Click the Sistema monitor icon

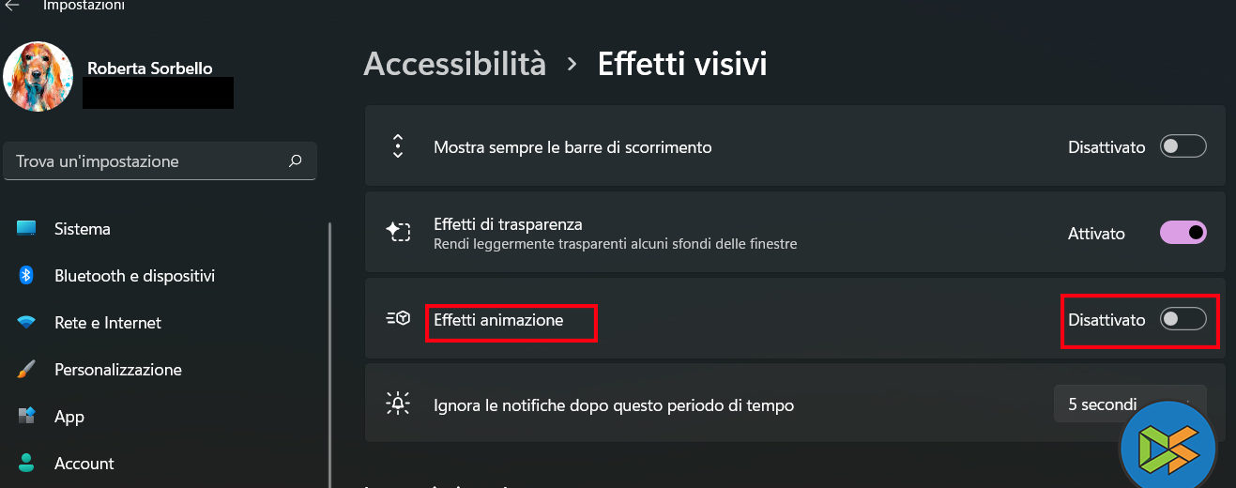(26, 229)
